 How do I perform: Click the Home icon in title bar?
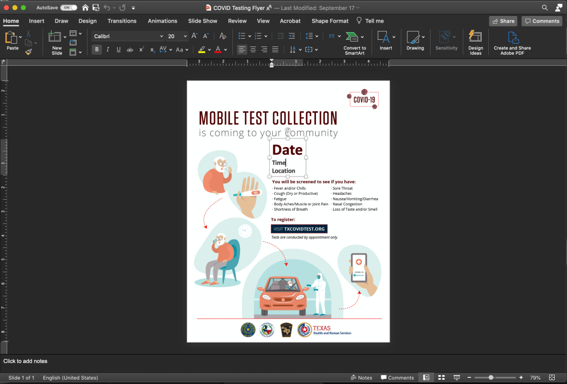click(x=85, y=8)
